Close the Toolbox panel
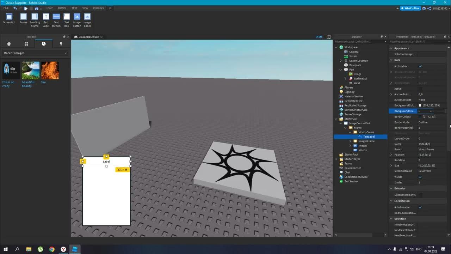This screenshot has width=451, height=254. click(x=68, y=37)
